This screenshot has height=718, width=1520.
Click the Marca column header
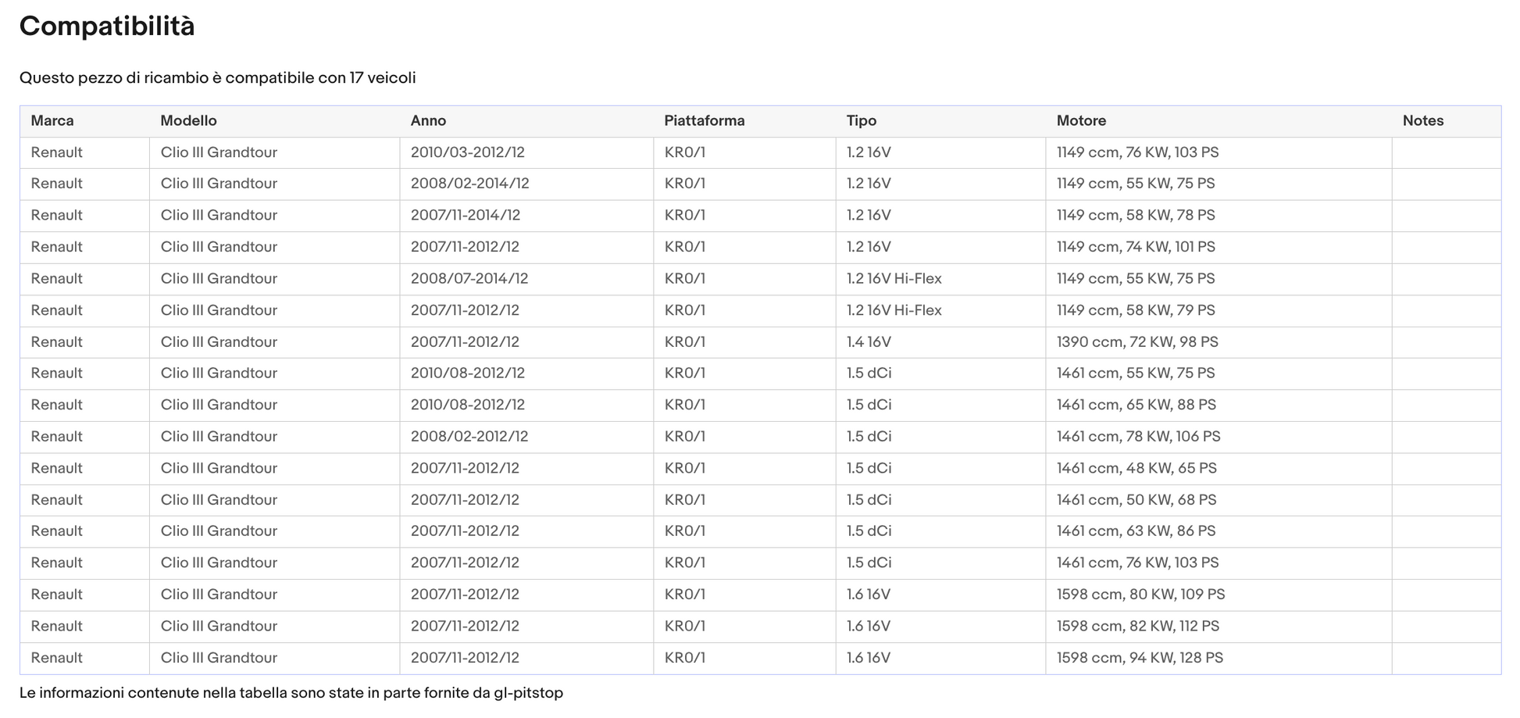[52, 121]
